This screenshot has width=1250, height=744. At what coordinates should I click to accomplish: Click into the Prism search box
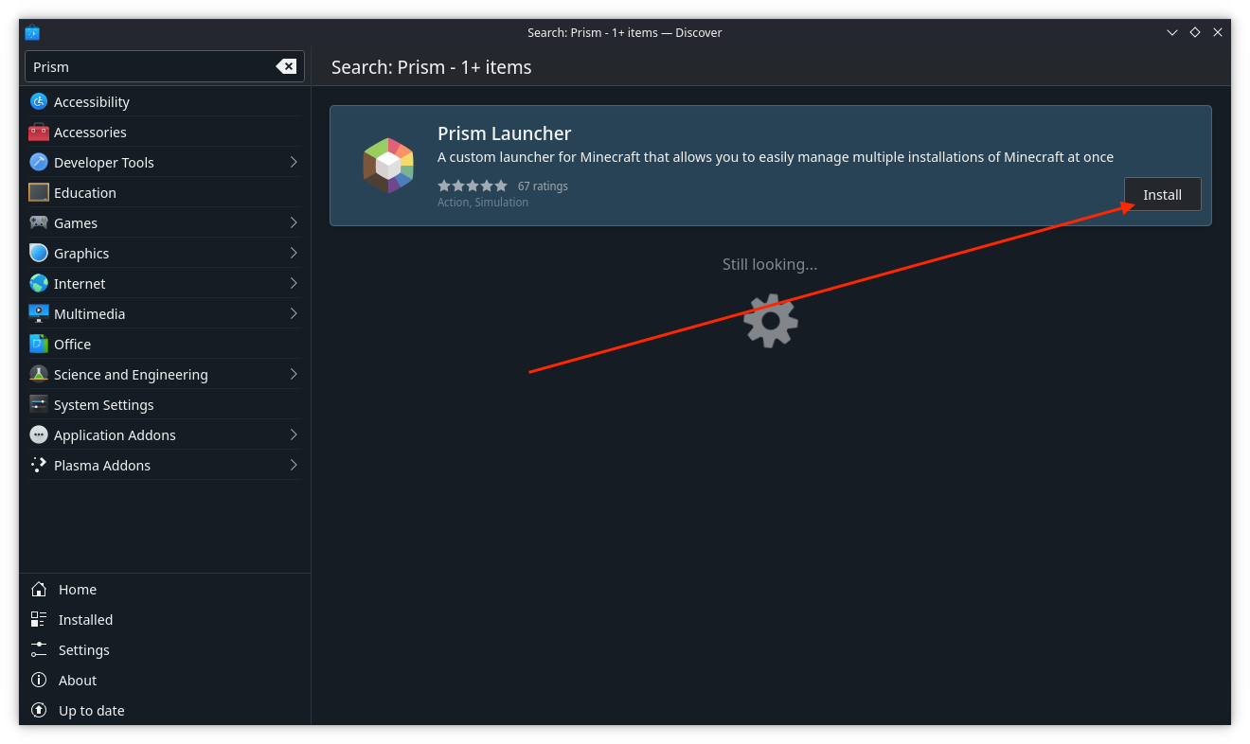pos(152,66)
